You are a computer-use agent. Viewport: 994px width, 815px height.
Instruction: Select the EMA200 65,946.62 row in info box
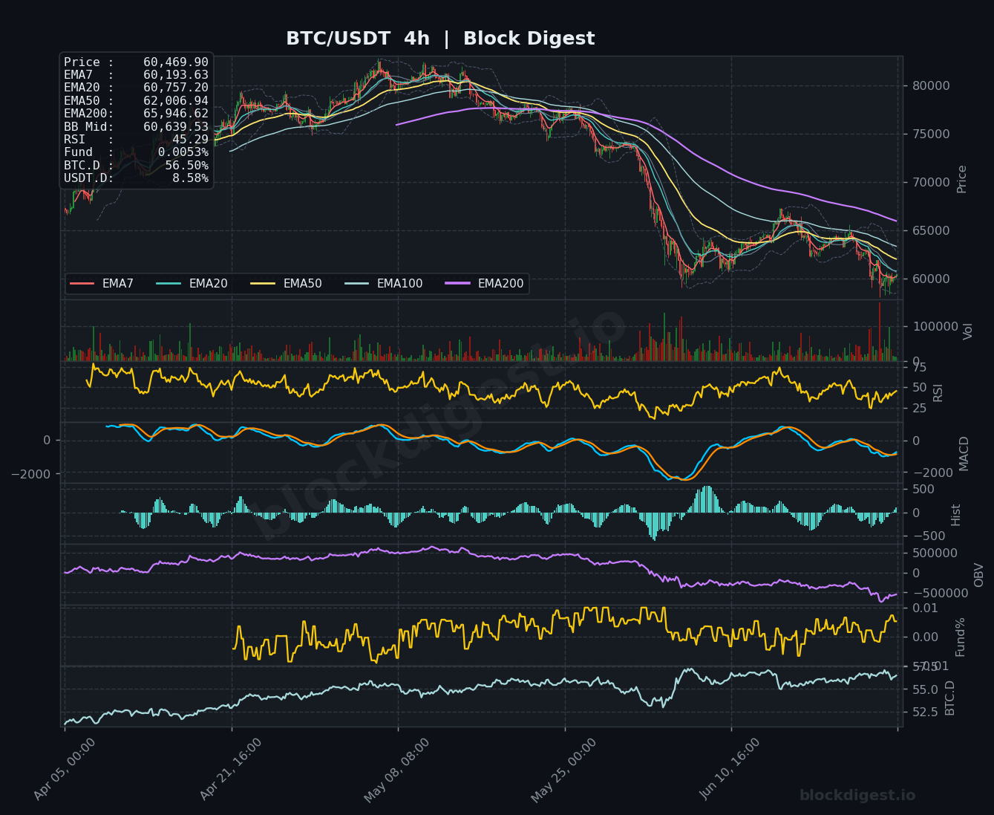(136, 114)
